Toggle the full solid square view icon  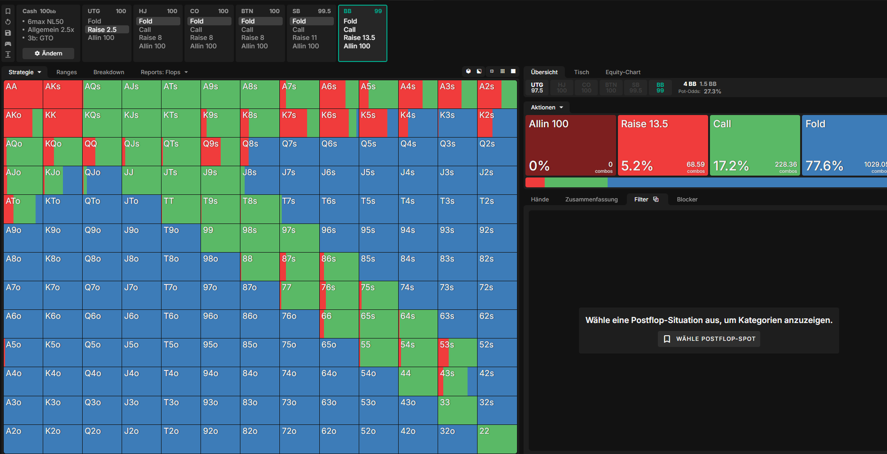[513, 71]
